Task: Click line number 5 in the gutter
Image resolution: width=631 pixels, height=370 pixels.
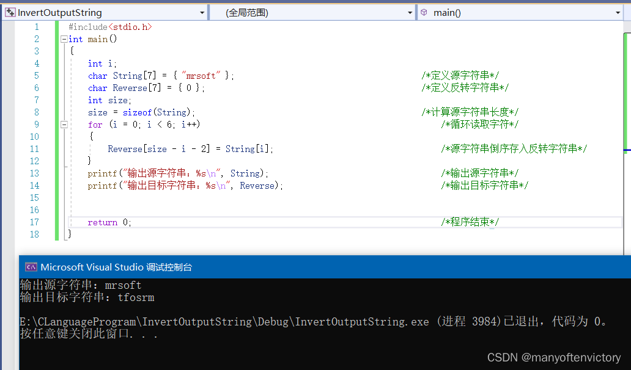Action: coord(37,76)
